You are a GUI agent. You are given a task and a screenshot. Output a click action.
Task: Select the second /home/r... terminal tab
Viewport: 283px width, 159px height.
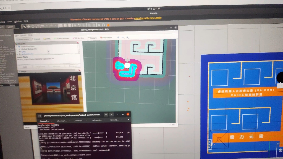coord(62,121)
